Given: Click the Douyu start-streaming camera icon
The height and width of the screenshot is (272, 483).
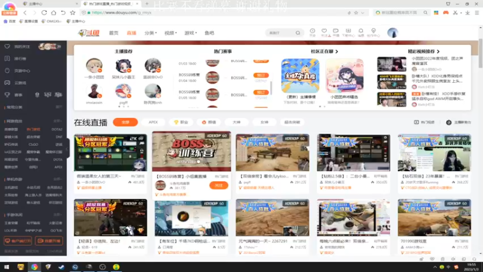Looking at the screenshot, I should [x=336, y=33].
